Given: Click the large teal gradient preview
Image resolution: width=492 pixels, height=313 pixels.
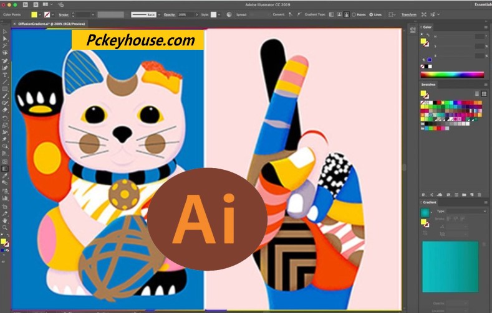Looking at the screenshot, I should (450, 267).
